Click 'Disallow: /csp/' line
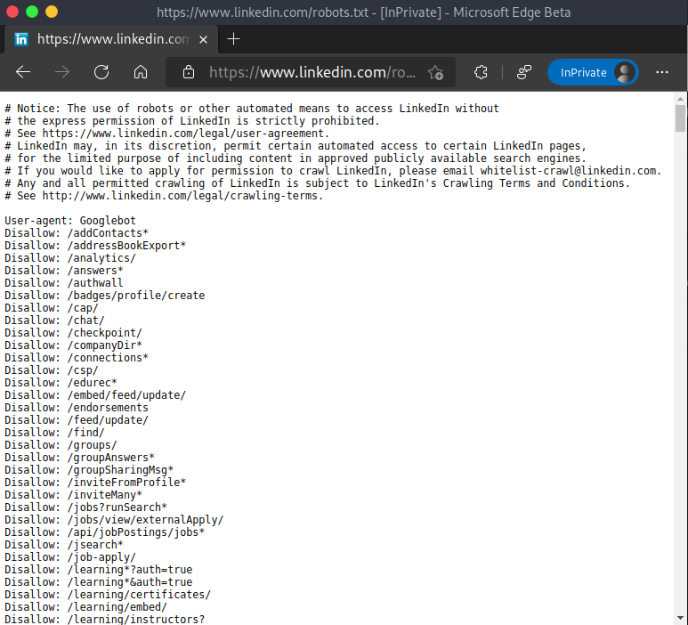Image resolution: width=688 pixels, height=625 pixels. [x=52, y=370]
